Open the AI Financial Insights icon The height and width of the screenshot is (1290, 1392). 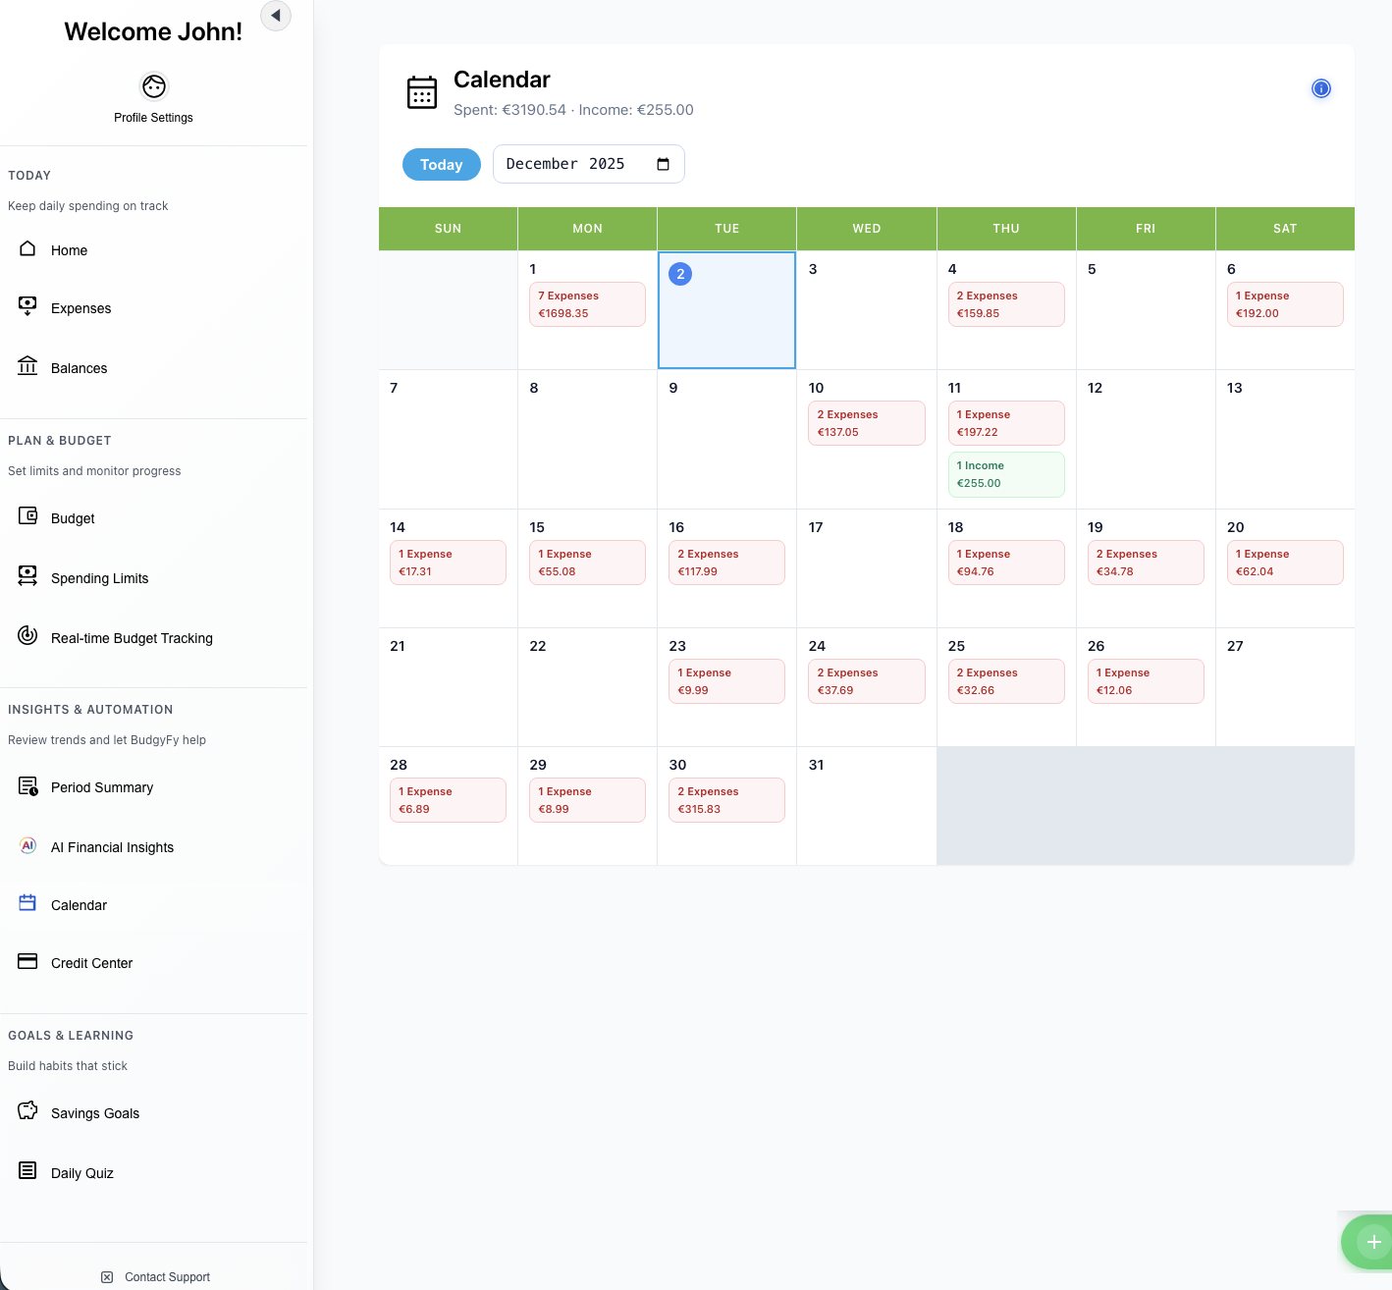[x=27, y=844]
